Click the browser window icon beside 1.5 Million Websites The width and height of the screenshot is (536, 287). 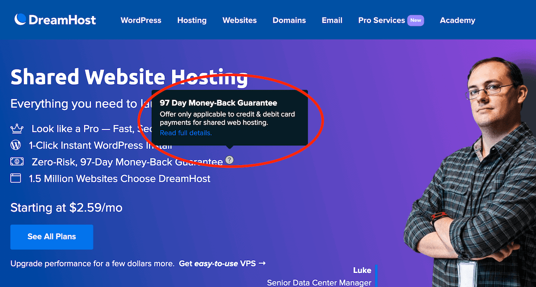16,179
